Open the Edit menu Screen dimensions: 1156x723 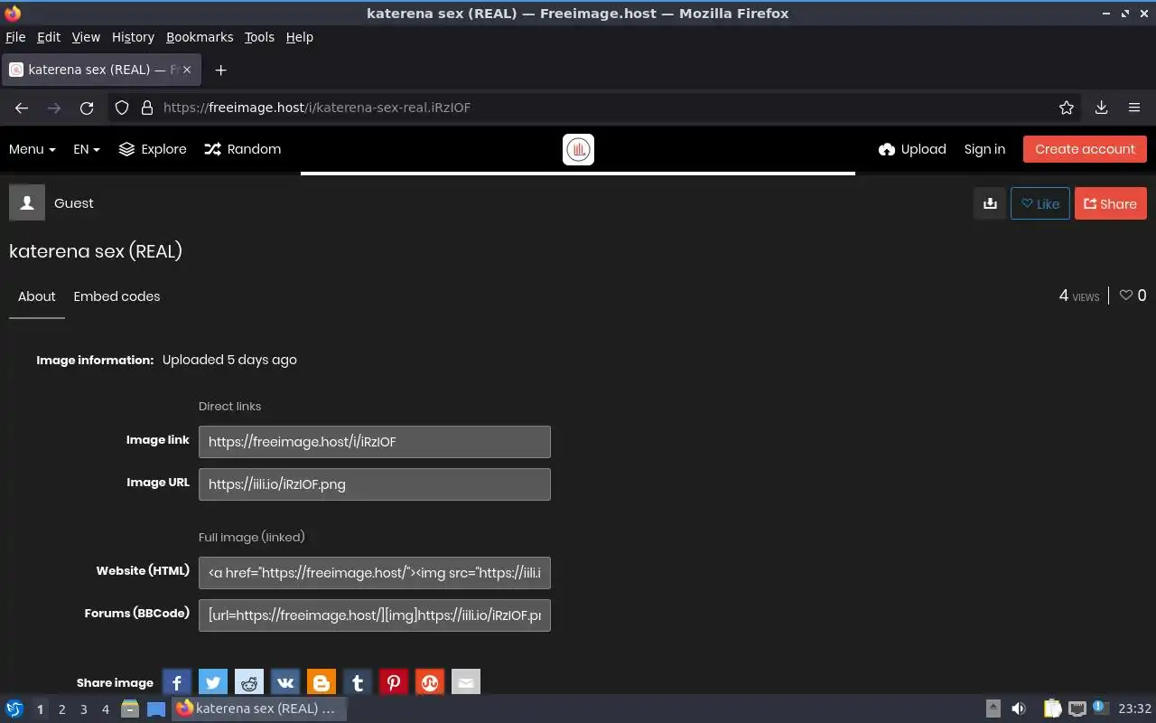[x=49, y=37]
